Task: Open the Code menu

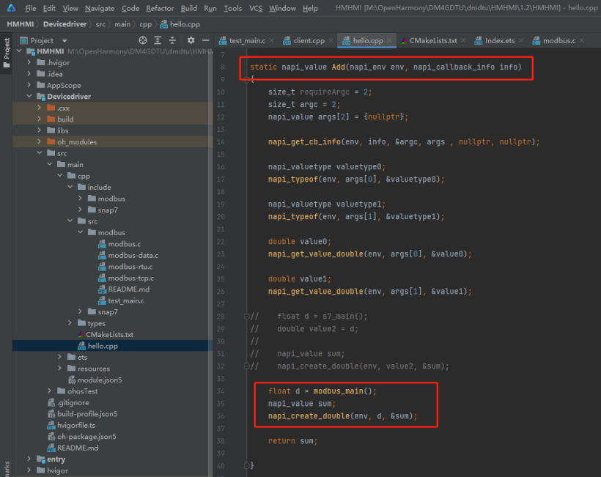Action: (130, 8)
